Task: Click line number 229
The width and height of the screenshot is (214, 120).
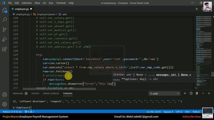Action: [16, 55]
